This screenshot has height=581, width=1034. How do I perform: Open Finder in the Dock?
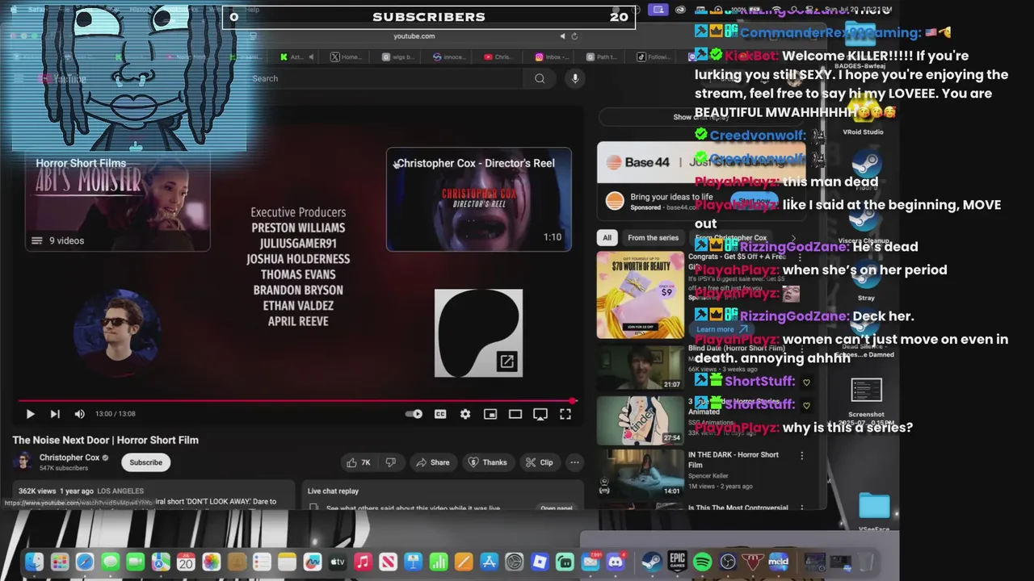(x=34, y=562)
